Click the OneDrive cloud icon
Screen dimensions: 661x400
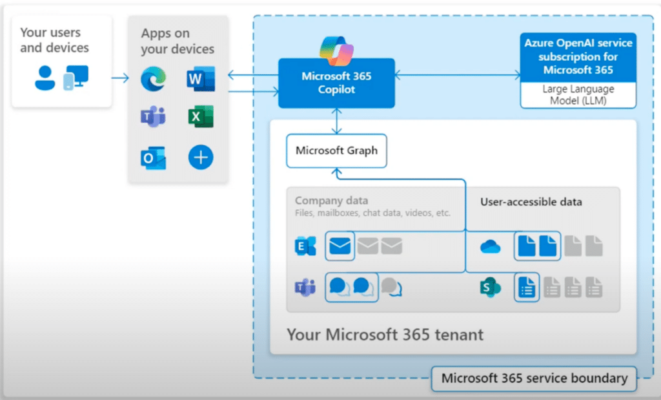[x=491, y=246]
